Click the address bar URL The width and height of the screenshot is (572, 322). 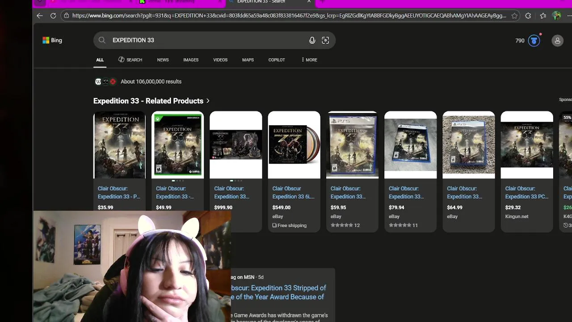(x=289, y=16)
